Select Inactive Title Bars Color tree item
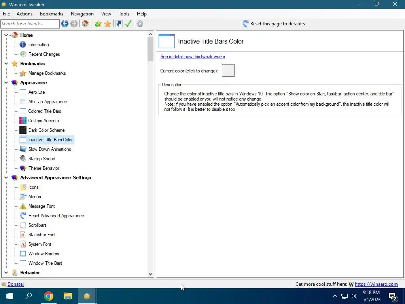 pyautogui.click(x=51, y=140)
